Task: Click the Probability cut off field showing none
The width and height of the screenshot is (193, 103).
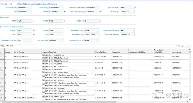Action: pos(92,41)
